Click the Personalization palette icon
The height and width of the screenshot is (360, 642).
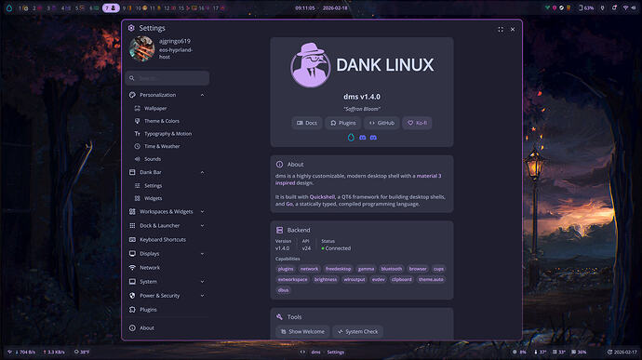pyautogui.click(x=132, y=95)
